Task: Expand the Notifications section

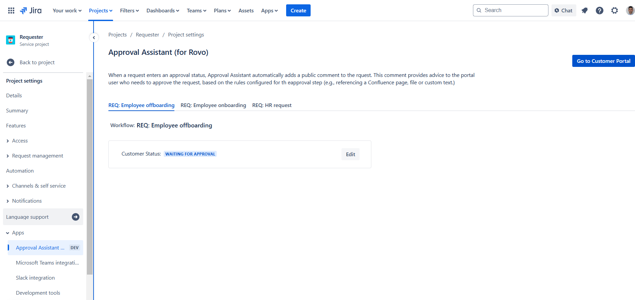Action: click(x=43, y=201)
